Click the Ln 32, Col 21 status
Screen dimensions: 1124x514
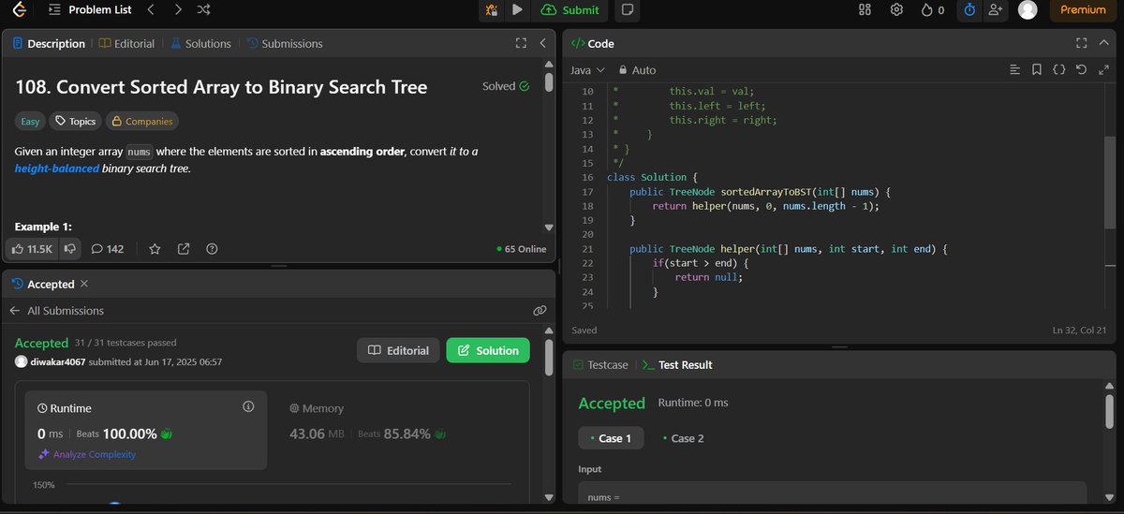(1079, 330)
